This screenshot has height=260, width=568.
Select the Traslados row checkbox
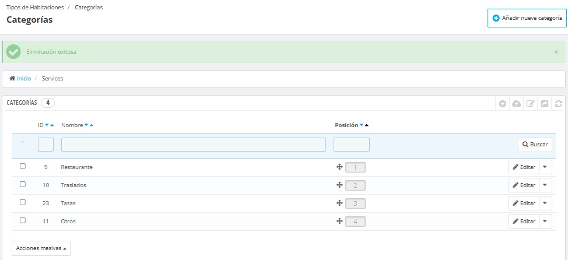tap(23, 184)
